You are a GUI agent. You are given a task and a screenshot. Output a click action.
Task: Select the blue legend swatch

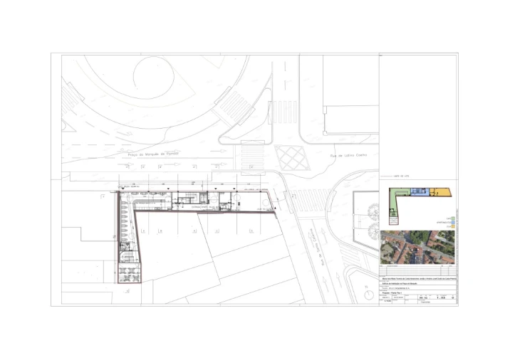click(x=453, y=222)
